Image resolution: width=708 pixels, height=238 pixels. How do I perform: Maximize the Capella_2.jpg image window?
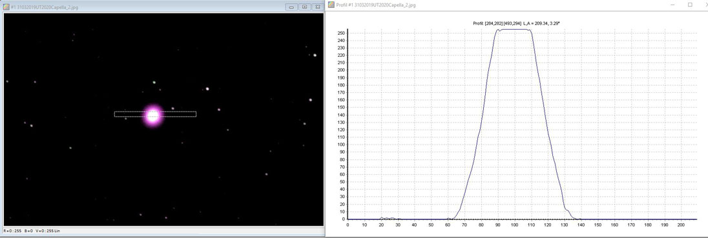(x=304, y=6)
